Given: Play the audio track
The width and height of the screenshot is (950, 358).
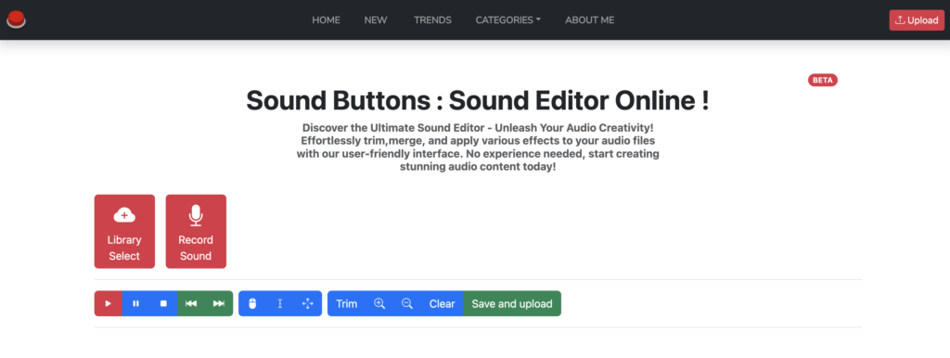Looking at the screenshot, I should 108,303.
